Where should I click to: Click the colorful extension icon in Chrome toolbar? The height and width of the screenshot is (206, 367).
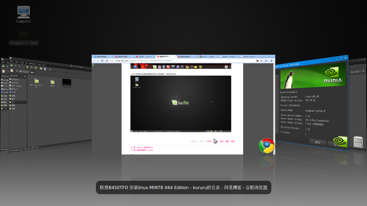257,61
